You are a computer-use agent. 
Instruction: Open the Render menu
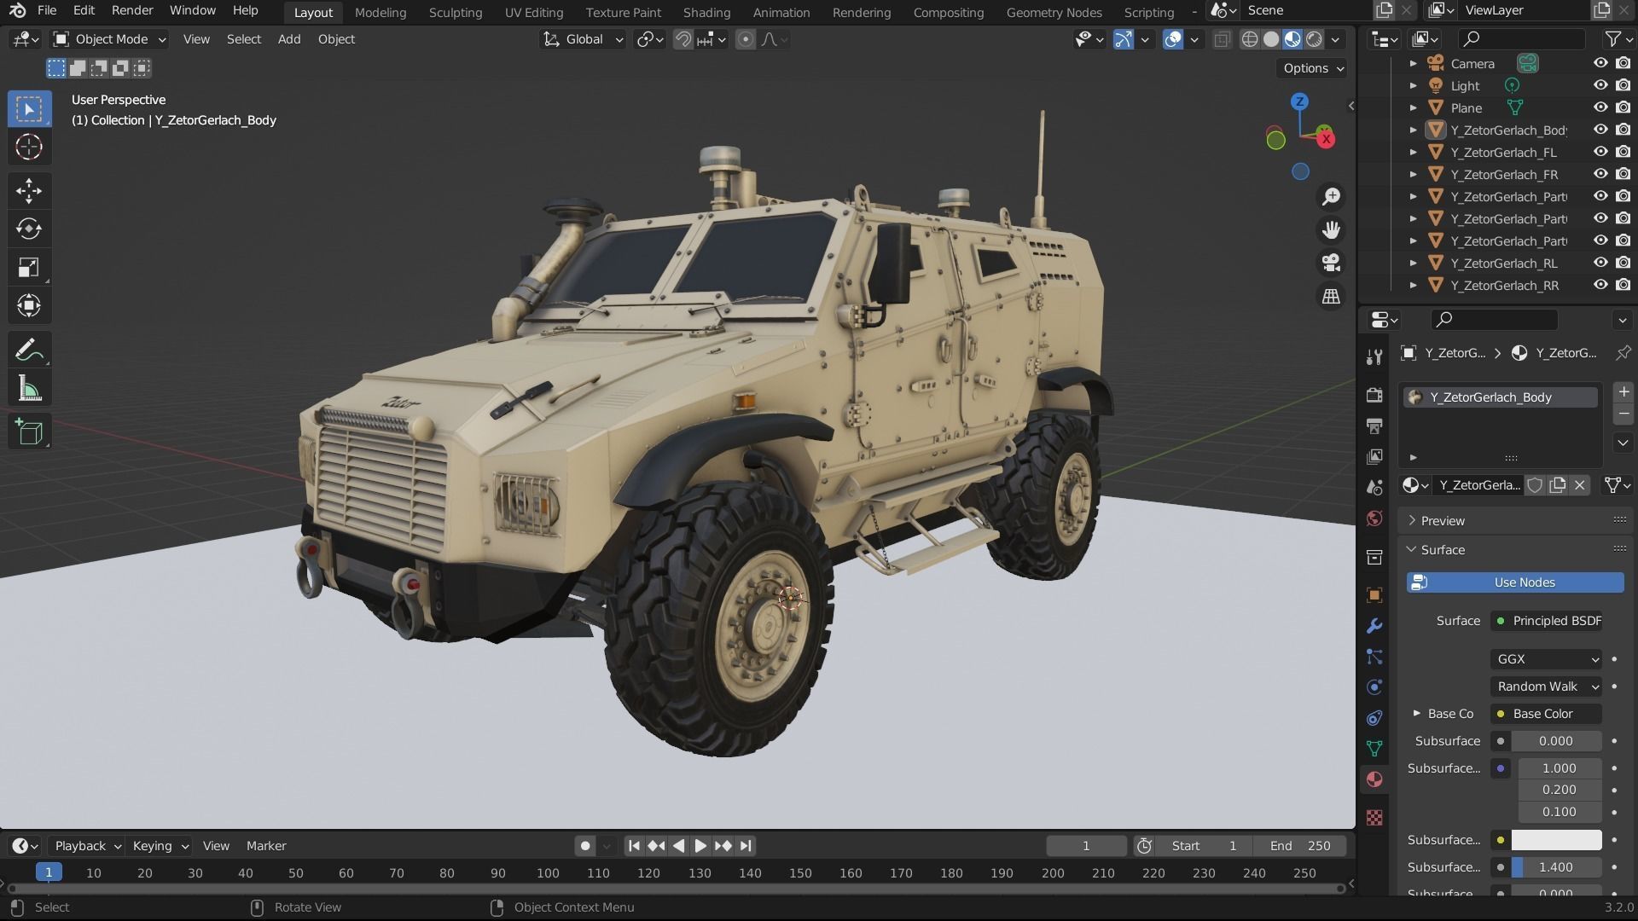click(x=132, y=10)
